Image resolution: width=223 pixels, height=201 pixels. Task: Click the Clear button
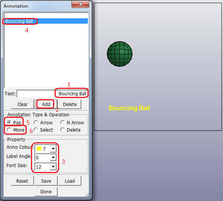click(x=23, y=104)
